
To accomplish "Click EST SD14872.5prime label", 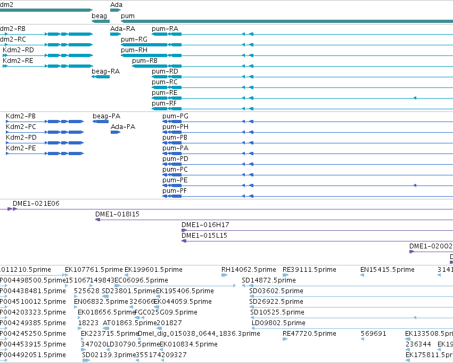I will (269, 280).
